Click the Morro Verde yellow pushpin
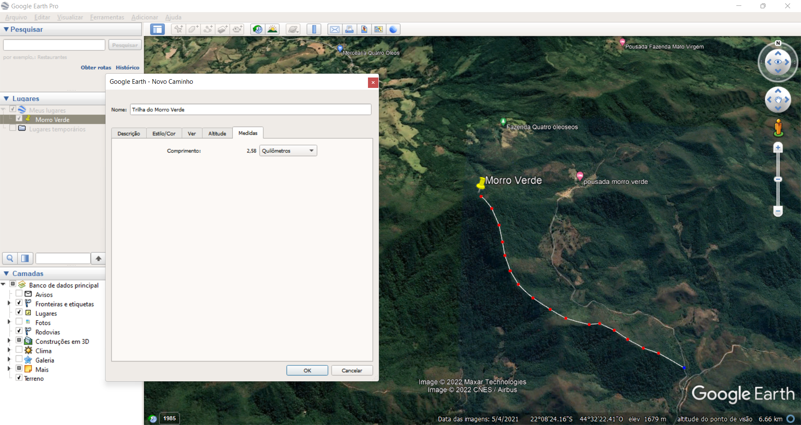 coord(481,183)
